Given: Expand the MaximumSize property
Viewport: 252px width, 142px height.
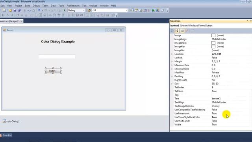Looking at the screenshot, I should pos(172,65).
